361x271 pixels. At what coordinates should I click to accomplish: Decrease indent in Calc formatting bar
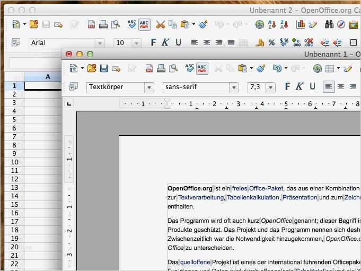[x=325, y=43]
